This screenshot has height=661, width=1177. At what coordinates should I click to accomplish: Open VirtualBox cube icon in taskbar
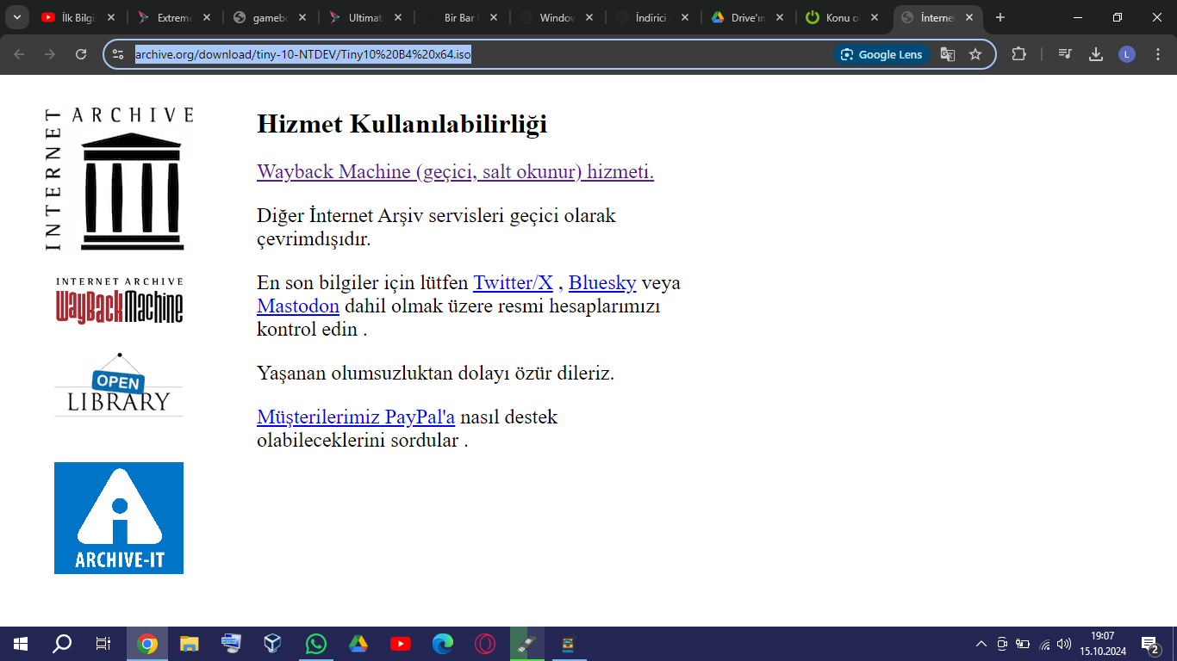(273, 644)
